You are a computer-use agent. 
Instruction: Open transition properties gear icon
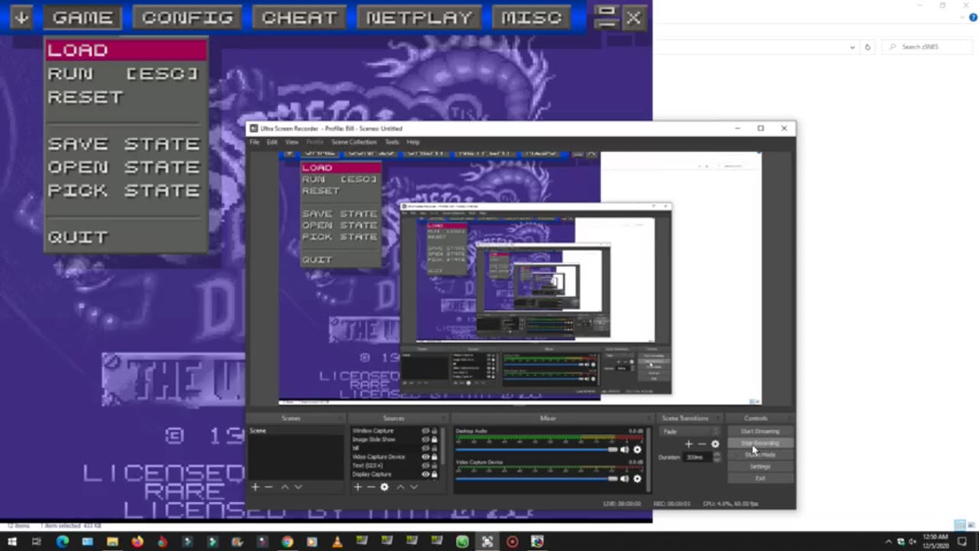(715, 444)
